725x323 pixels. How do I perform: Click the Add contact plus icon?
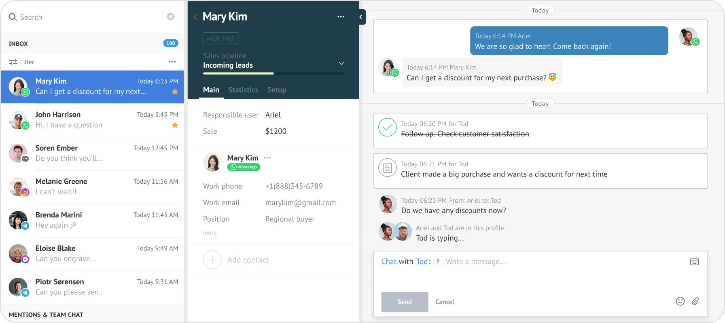pos(212,260)
